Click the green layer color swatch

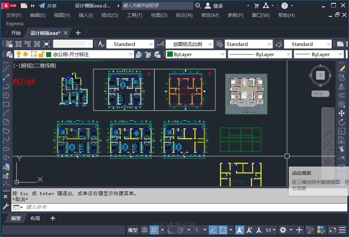49,54
